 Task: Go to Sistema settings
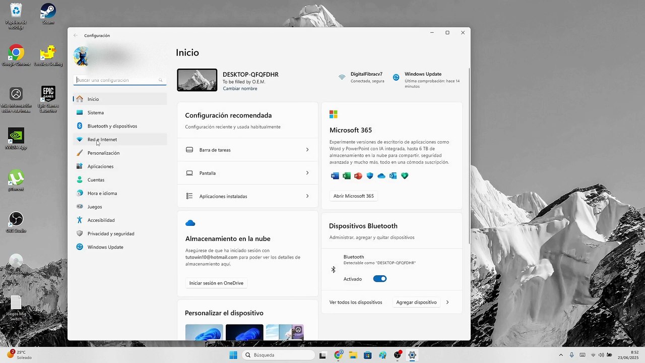tap(120, 112)
